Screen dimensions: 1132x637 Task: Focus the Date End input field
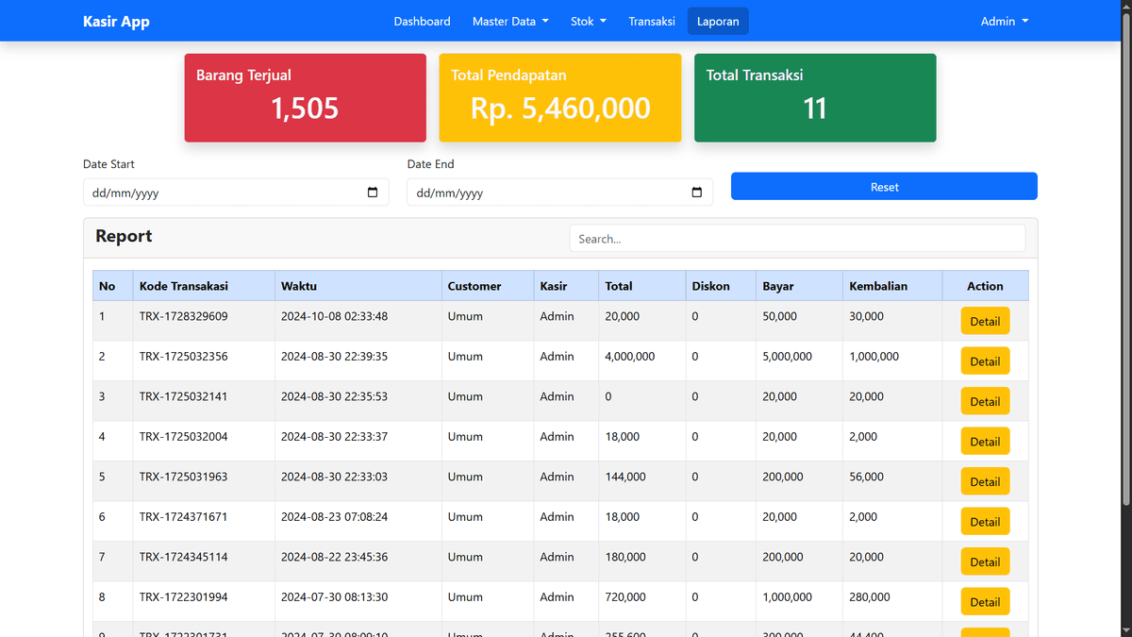pyautogui.click(x=560, y=193)
